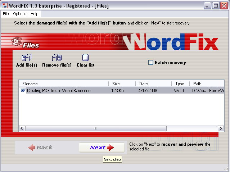Click the left scroll arrow of file list

(x=22, y=128)
